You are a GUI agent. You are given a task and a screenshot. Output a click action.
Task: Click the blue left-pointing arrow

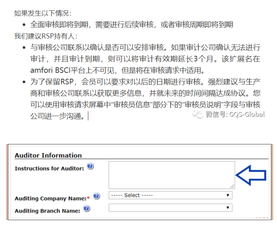[251, 175]
